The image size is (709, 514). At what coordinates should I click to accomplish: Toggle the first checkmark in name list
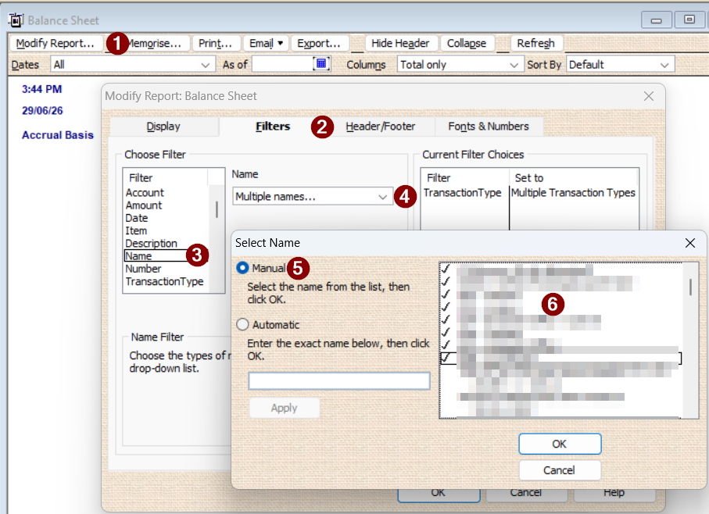coord(446,269)
